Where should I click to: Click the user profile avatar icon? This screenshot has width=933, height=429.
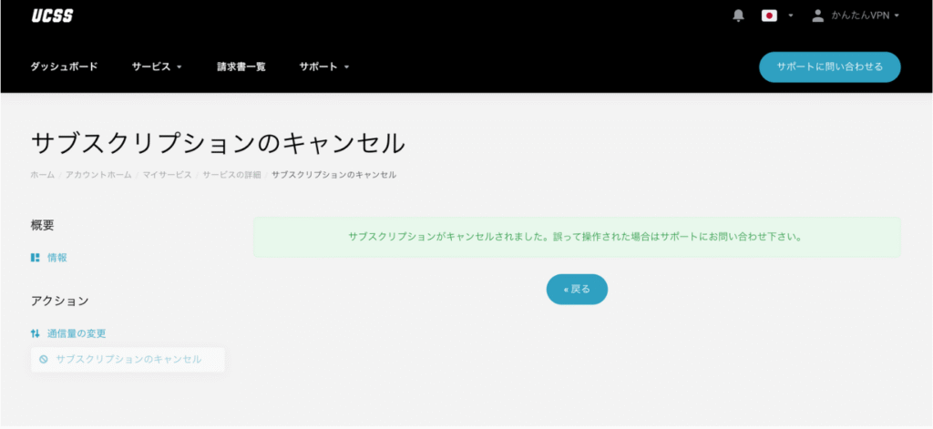(817, 15)
